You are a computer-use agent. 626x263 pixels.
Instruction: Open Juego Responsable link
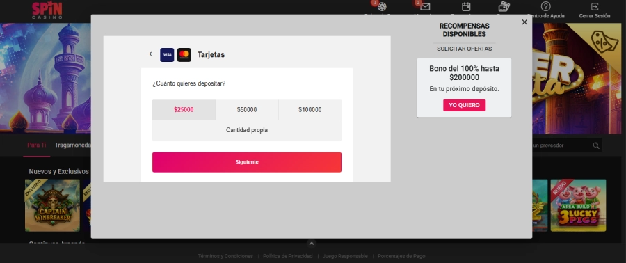coord(345,256)
